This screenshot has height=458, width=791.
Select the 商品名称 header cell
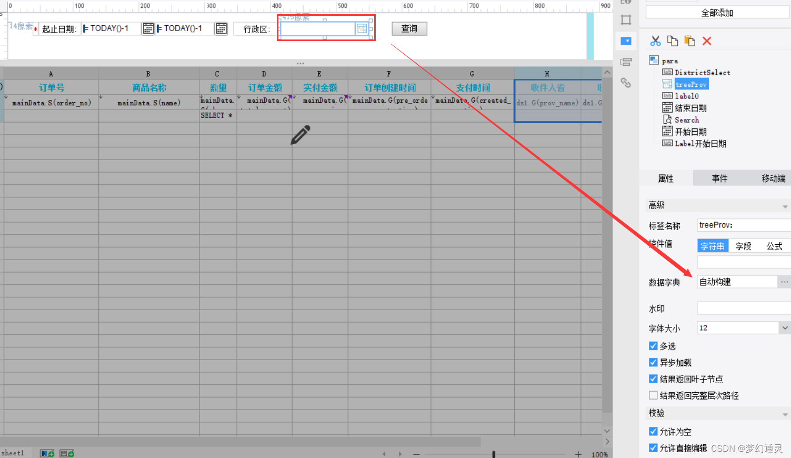[149, 87]
